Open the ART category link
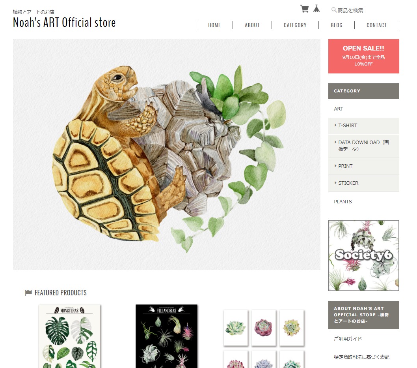Viewport: 417px width, 368px height. [x=339, y=109]
